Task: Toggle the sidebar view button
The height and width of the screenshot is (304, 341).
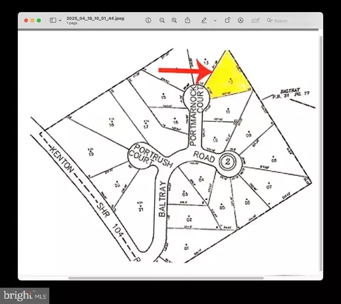Action: tap(53, 21)
